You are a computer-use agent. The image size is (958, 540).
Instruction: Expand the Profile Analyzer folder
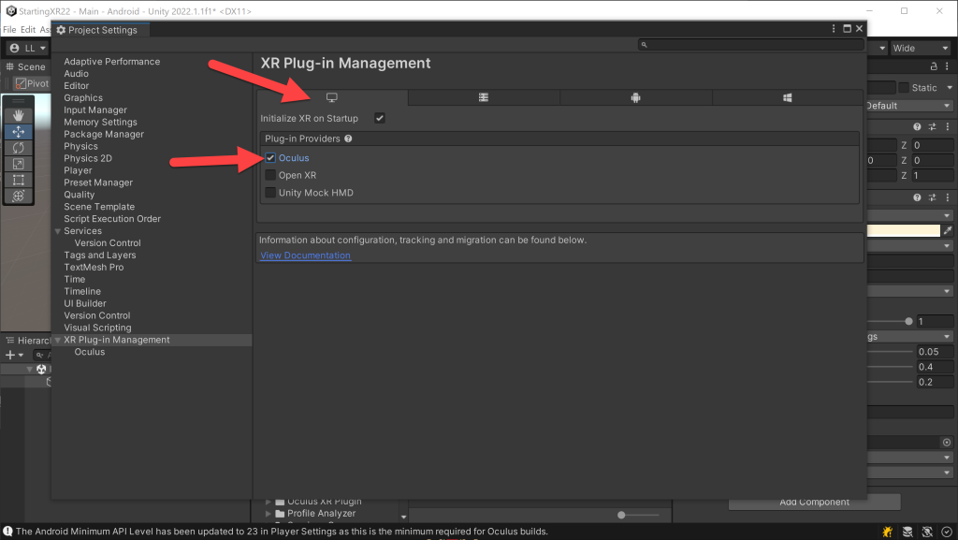pos(268,514)
